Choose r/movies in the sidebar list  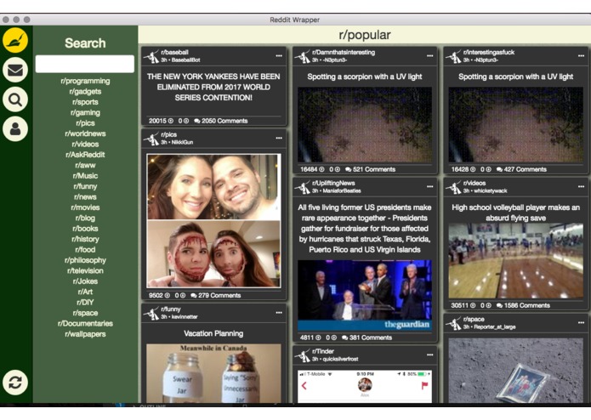85,207
